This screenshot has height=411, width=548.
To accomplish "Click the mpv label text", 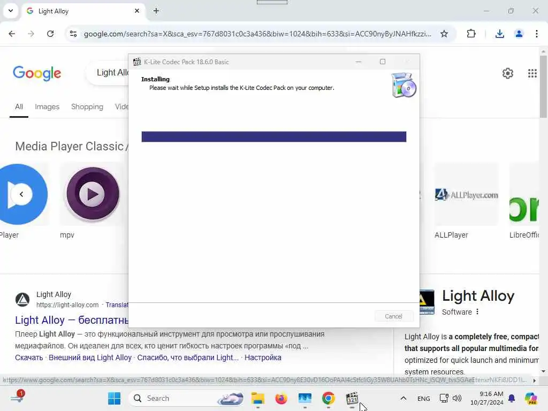I will 67,235.
